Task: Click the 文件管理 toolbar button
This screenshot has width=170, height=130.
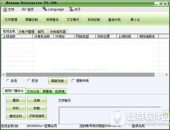Action: tap(11, 20)
